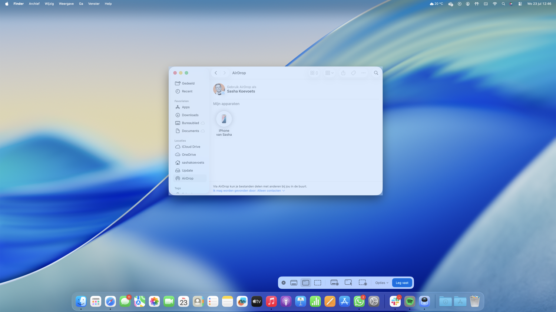Go back with the left chevron in Finder

click(x=216, y=73)
